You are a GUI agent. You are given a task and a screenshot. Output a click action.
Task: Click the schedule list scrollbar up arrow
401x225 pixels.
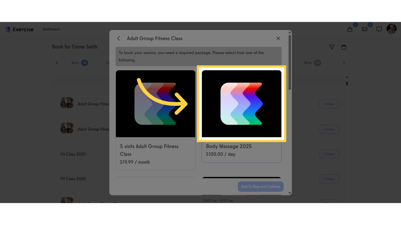[x=347, y=77]
